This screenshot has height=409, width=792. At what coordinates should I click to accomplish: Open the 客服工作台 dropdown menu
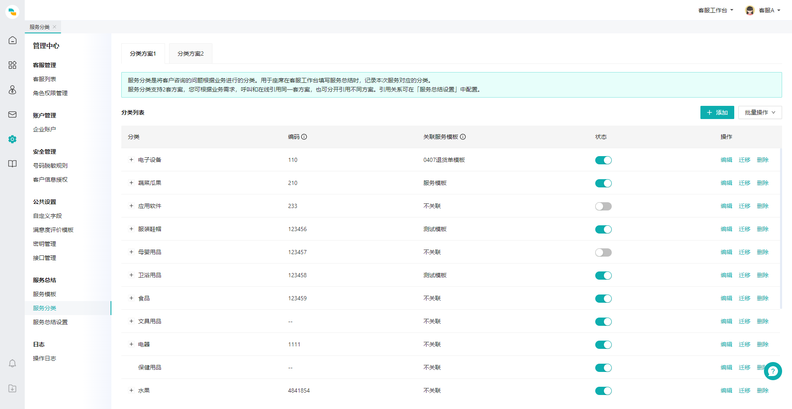[x=716, y=10]
